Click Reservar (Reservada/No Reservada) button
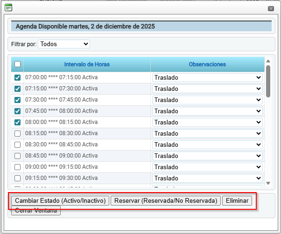This screenshot has width=281, height=234. (x=166, y=200)
